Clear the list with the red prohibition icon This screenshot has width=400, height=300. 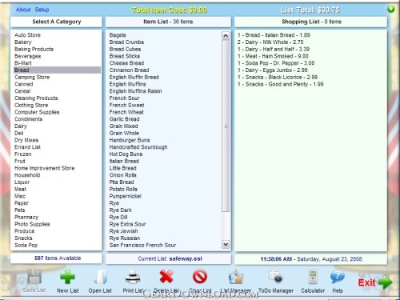click(200, 277)
